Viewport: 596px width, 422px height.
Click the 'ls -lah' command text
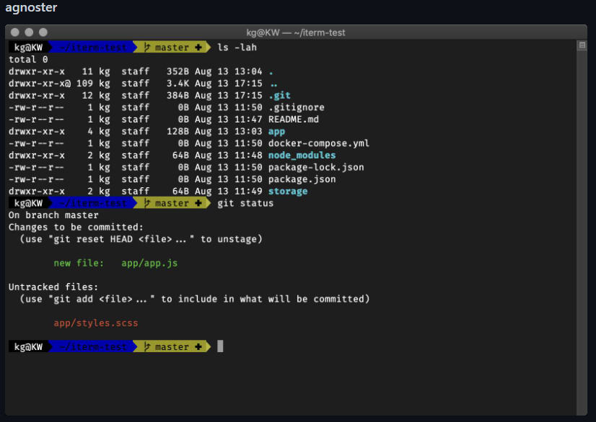coord(237,48)
